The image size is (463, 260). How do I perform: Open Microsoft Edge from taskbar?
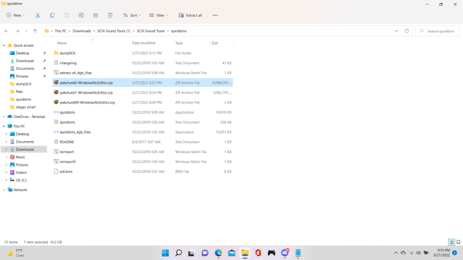pyautogui.click(x=218, y=253)
